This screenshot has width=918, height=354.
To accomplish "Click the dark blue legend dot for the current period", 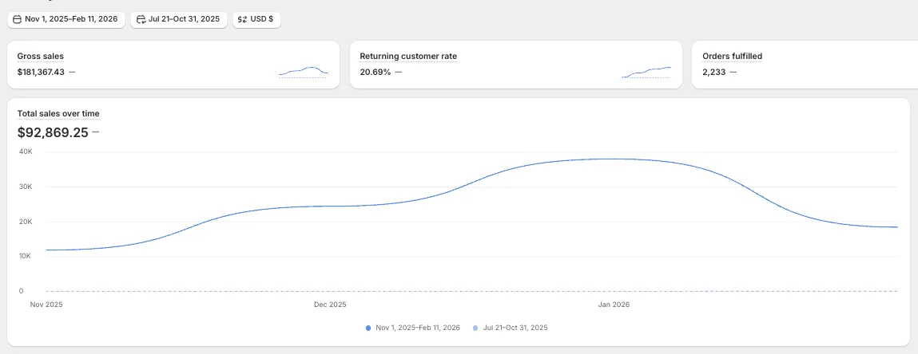I will pos(368,328).
